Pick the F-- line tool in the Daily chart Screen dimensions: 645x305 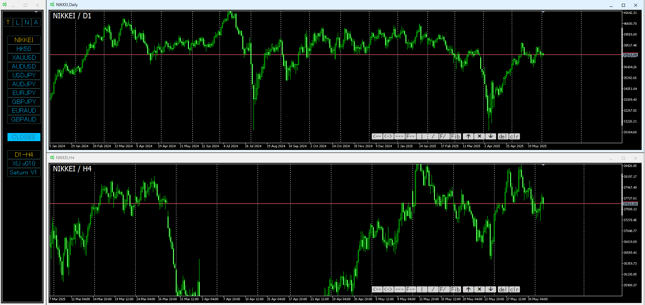pyautogui.click(x=411, y=136)
